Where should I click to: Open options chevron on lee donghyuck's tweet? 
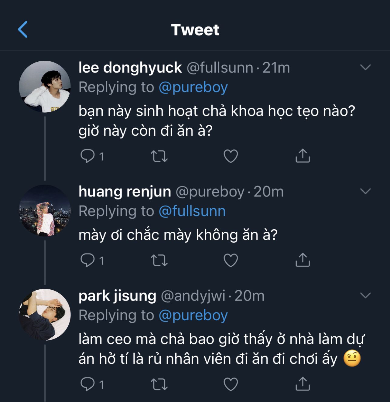coord(365,67)
